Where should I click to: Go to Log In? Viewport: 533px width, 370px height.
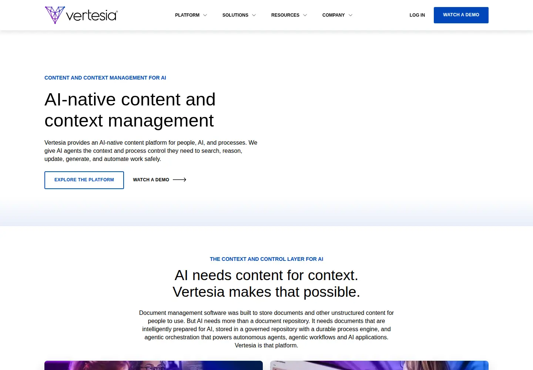click(417, 15)
